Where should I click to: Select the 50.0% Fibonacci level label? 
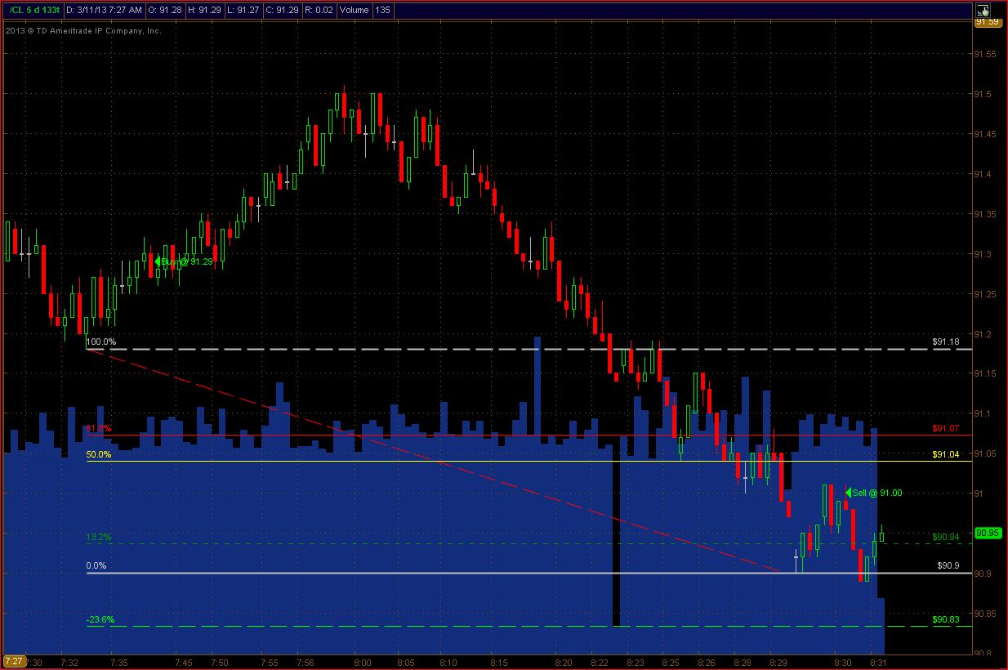click(99, 454)
